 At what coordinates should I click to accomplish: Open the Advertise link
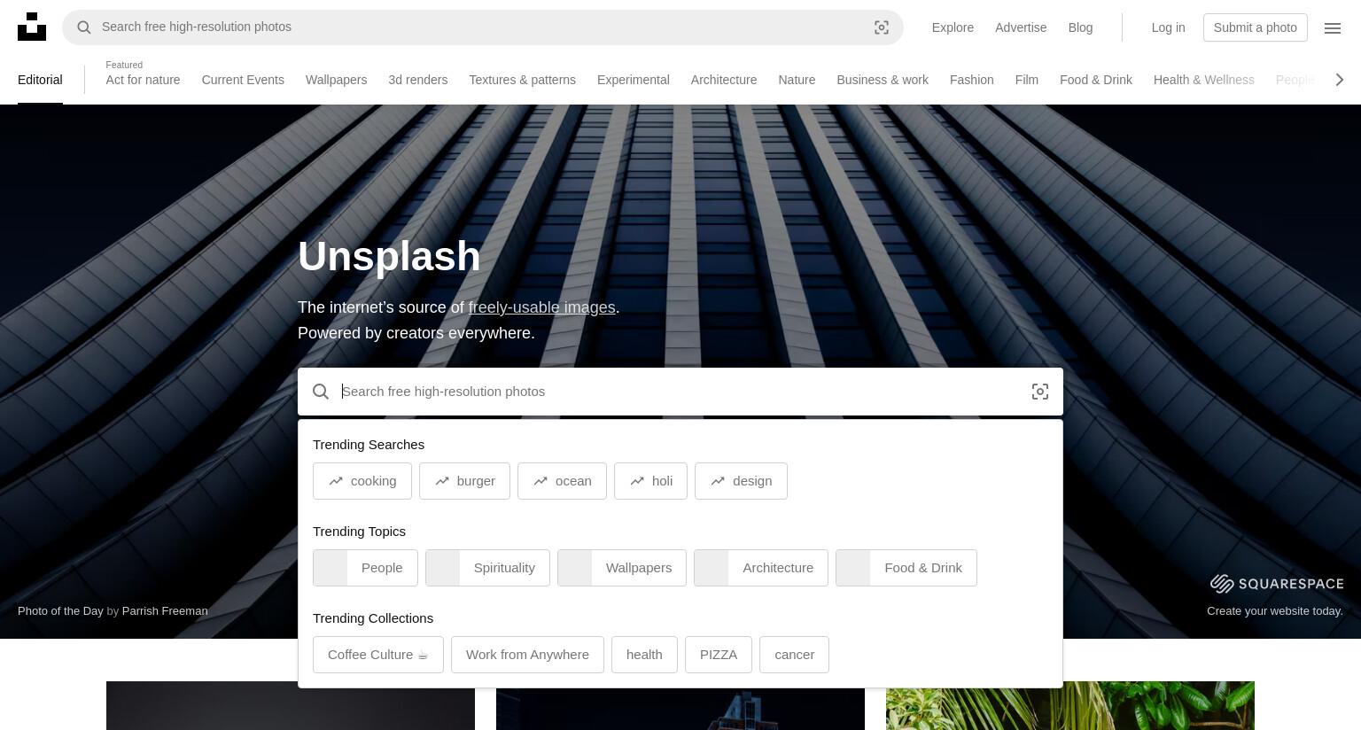tap(1021, 27)
